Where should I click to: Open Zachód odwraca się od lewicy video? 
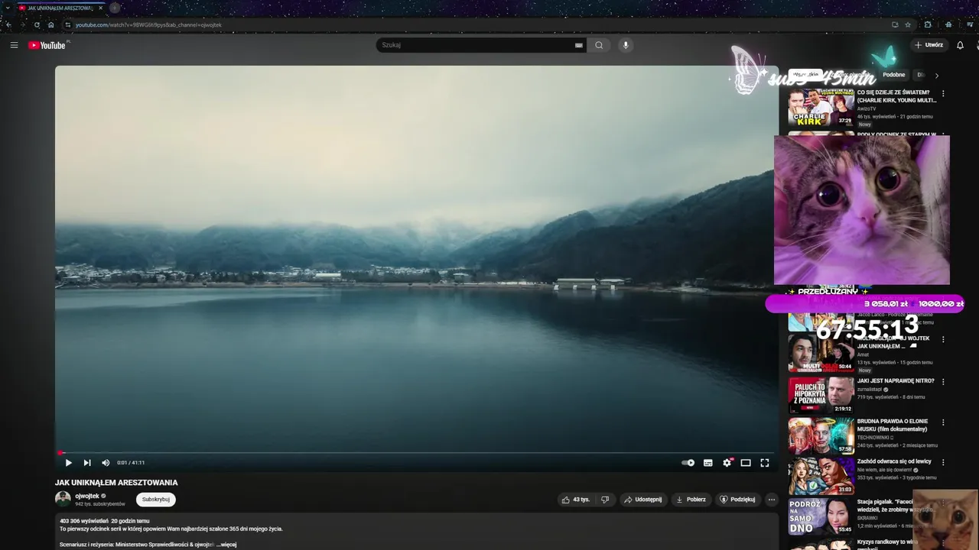pos(894,461)
